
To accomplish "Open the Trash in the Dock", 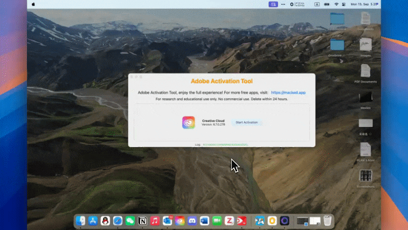I will [x=328, y=221].
